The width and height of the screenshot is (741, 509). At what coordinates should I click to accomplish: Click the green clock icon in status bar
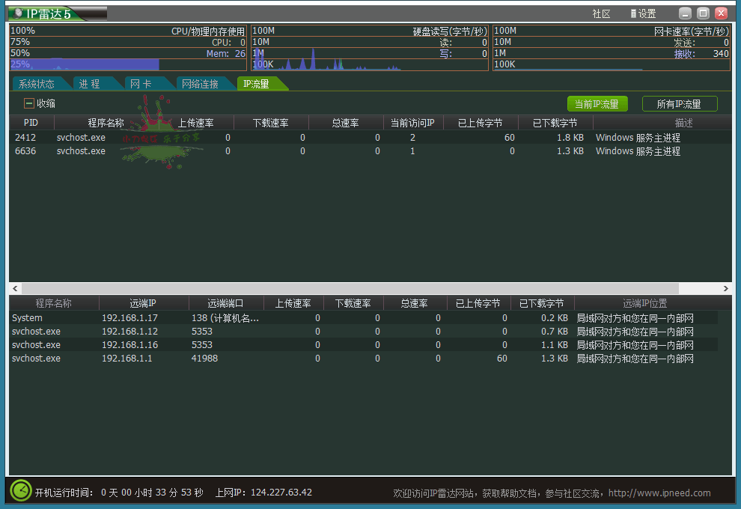(21, 491)
